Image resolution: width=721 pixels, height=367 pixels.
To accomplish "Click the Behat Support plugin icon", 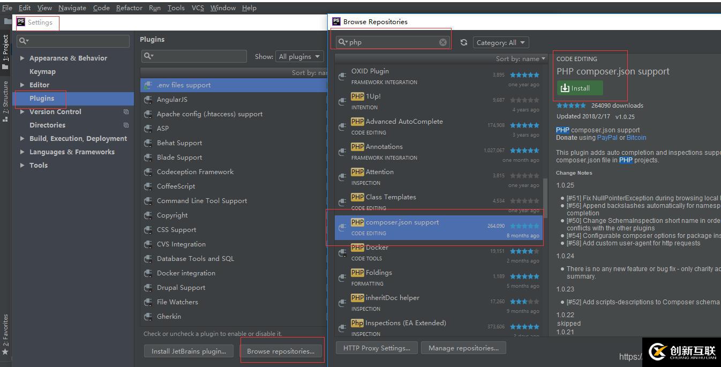I will pyautogui.click(x=148, y=143).
